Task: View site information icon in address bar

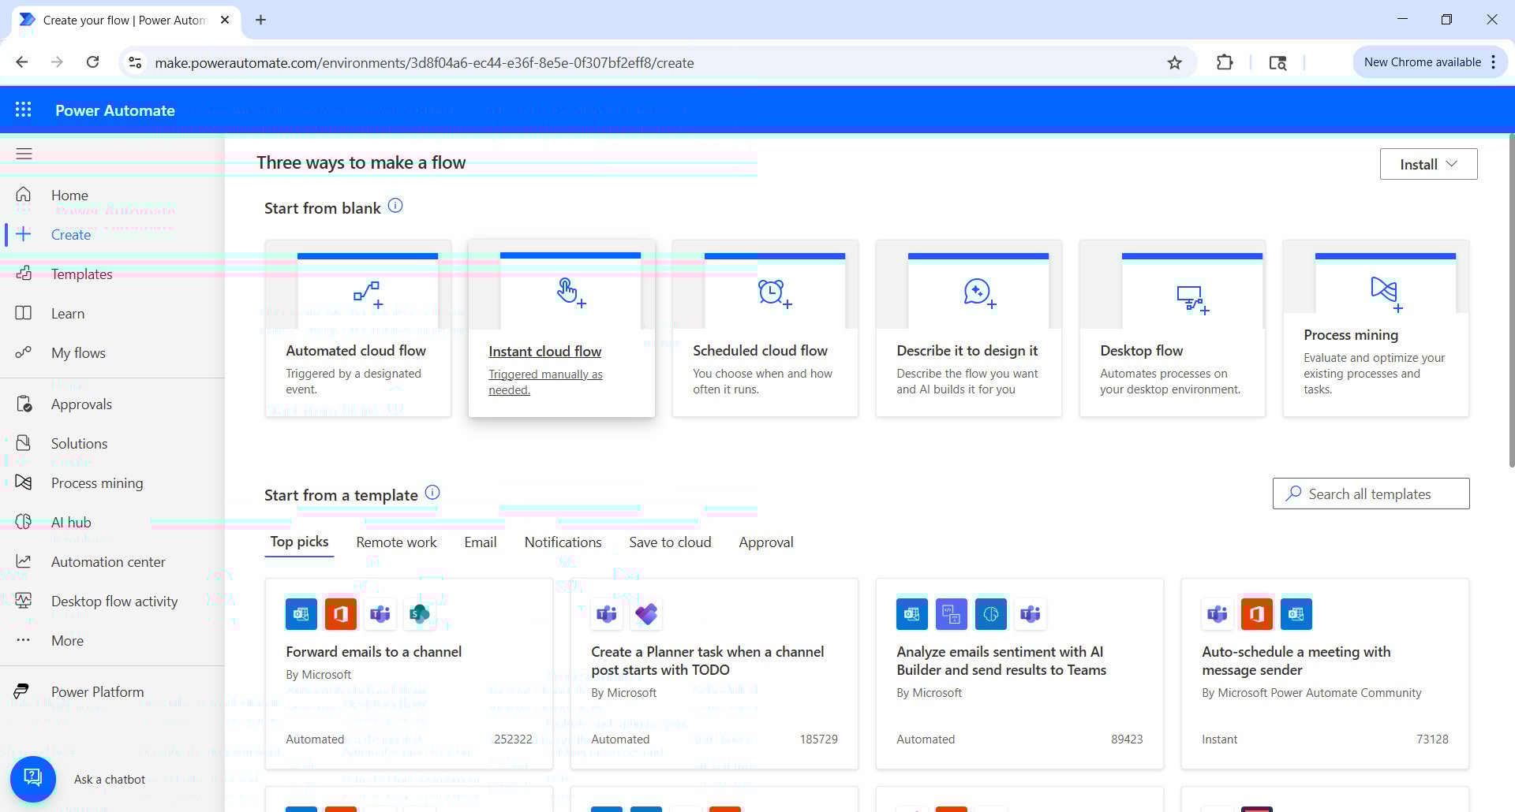Action: 135,62
